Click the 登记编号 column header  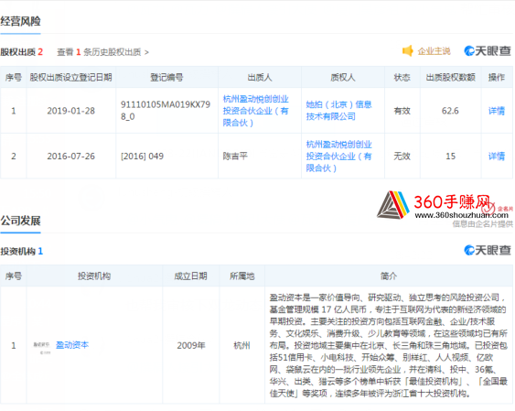tap(166, 77)
